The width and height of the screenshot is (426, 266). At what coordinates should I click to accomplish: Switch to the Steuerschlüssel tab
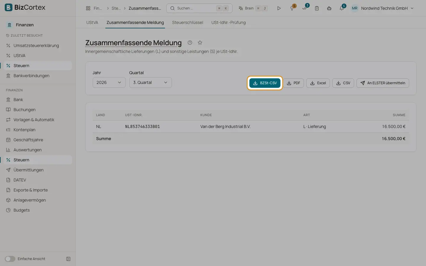188,22
